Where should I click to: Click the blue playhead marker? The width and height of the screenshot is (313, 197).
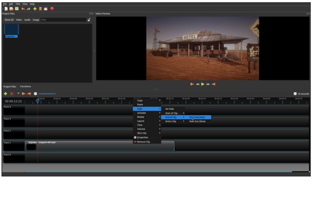[37, 101]
